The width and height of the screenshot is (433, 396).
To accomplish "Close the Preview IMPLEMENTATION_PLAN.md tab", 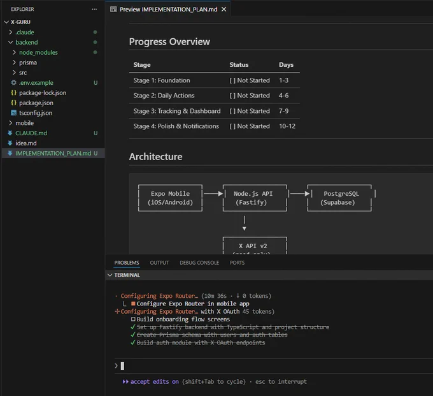I will click(224, 10).
